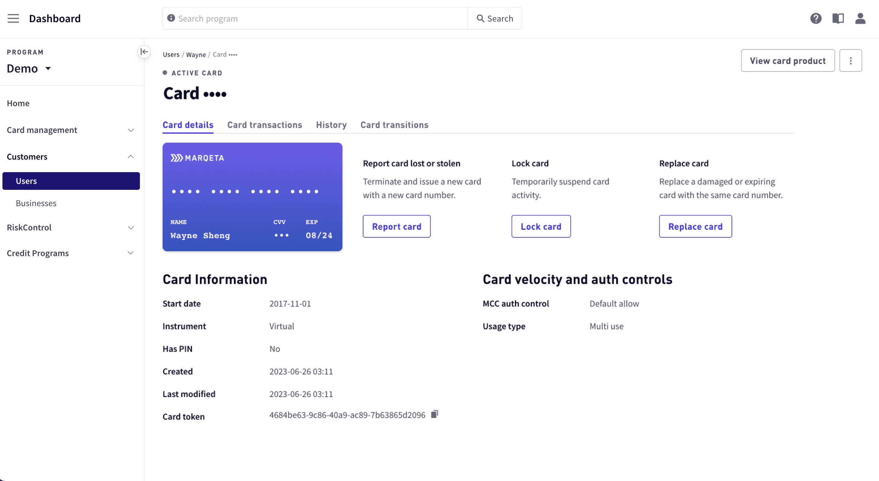Open the three-dot more options menu
Viewport: 879px width, 481px height.
tap(850, 61)
